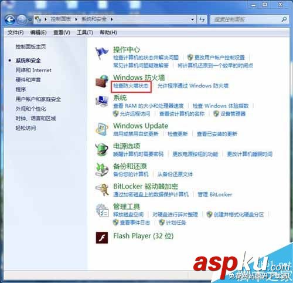Open the address bar history dropdown
The width and height of the screenshot is (293, 283).
pyautogui.click(x=193, y=19)
